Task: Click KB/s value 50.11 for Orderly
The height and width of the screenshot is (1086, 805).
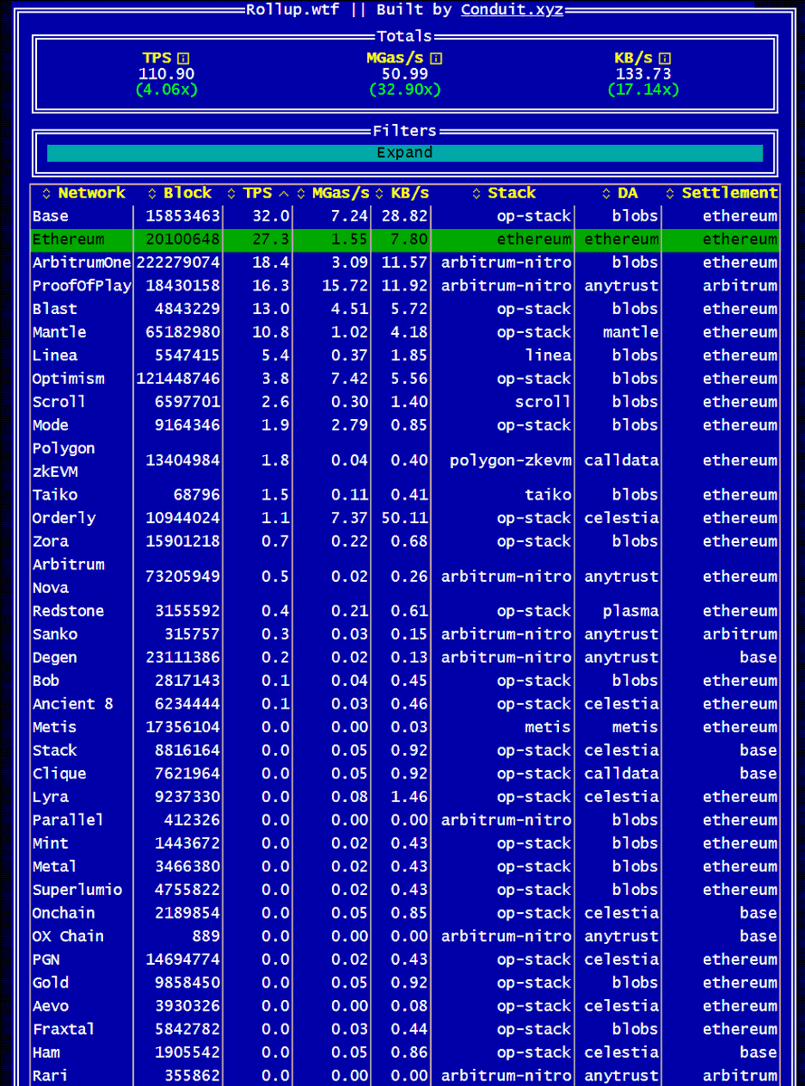Action: coord(404,518)
